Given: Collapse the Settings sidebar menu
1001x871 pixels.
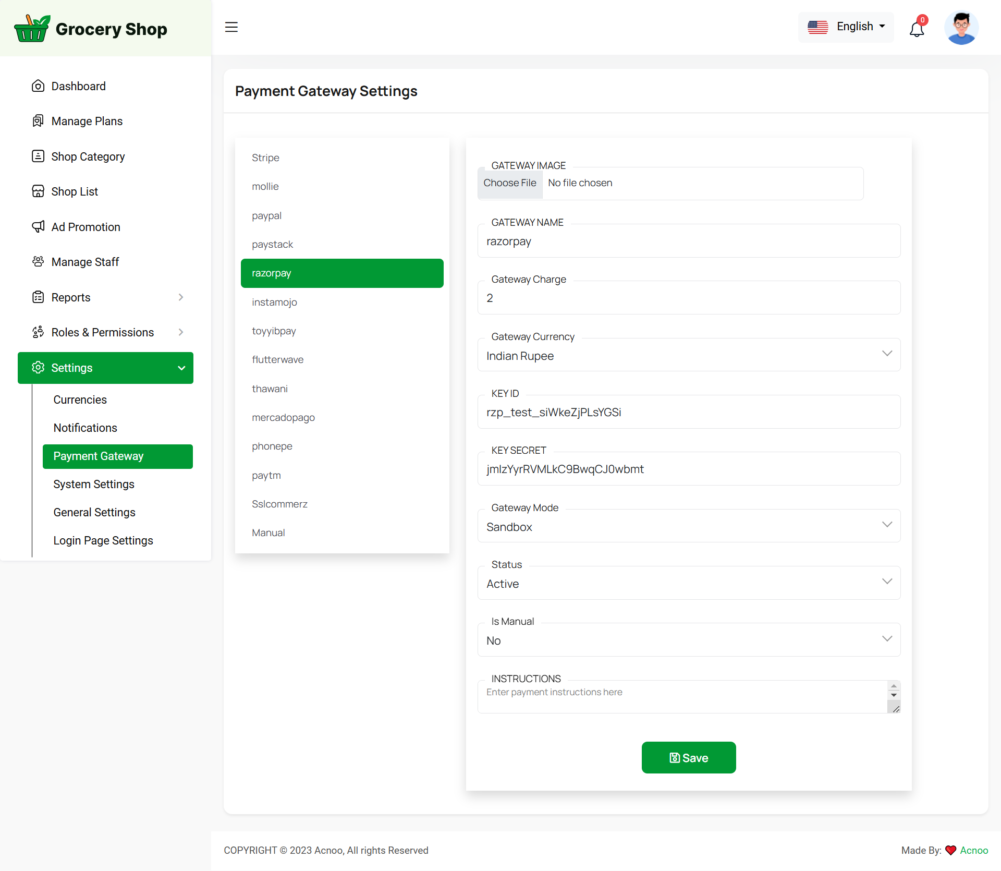Looking at the screenshot, I should coord(181,368).
